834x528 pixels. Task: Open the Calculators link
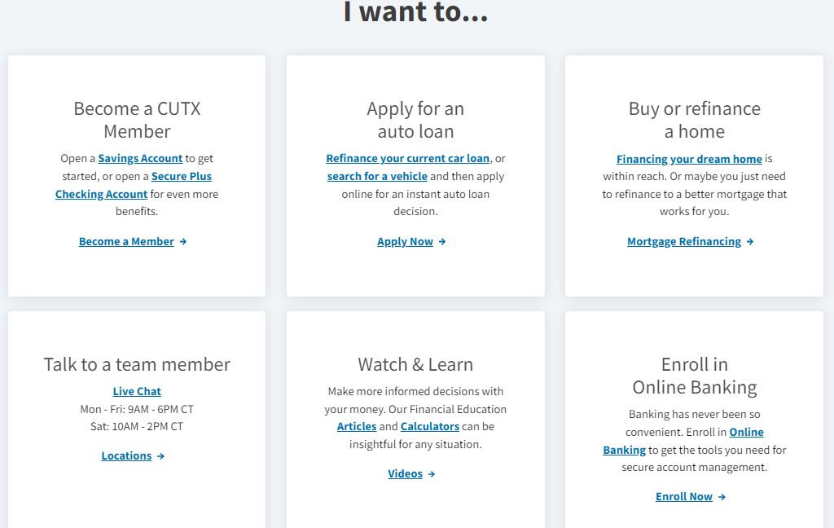(430, 427)
